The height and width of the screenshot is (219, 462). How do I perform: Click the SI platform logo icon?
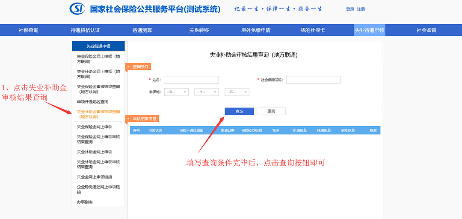click(77, 9)
